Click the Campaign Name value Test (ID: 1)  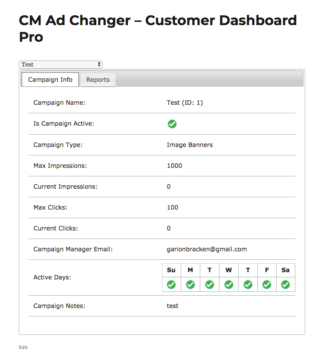point(185,103)
